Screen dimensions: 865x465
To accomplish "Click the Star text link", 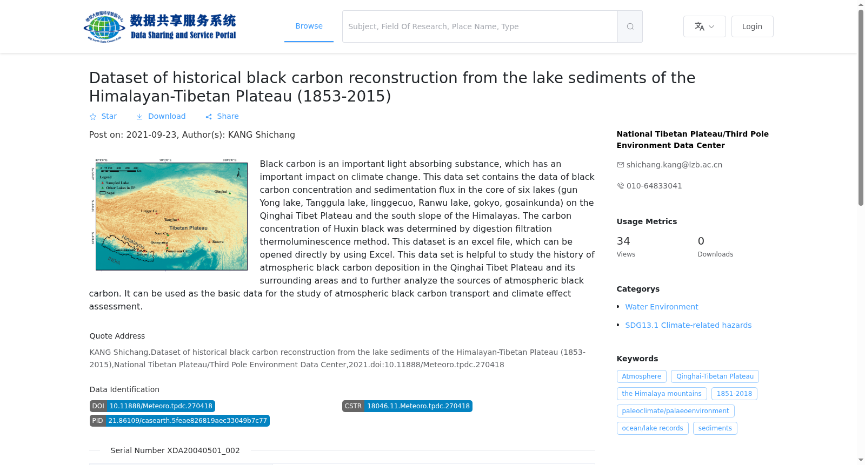I will coord(109,116).
